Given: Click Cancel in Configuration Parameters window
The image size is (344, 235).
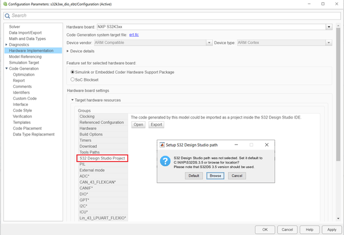Looking at the screenshot, I should (x=287, y=230).
